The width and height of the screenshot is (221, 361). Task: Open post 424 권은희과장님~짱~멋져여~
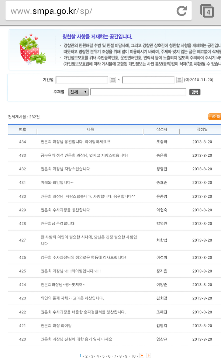coord(63,285)
